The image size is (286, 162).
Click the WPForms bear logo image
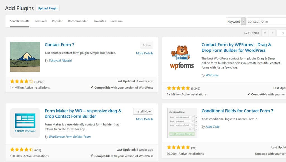click(x=182, y=57)
